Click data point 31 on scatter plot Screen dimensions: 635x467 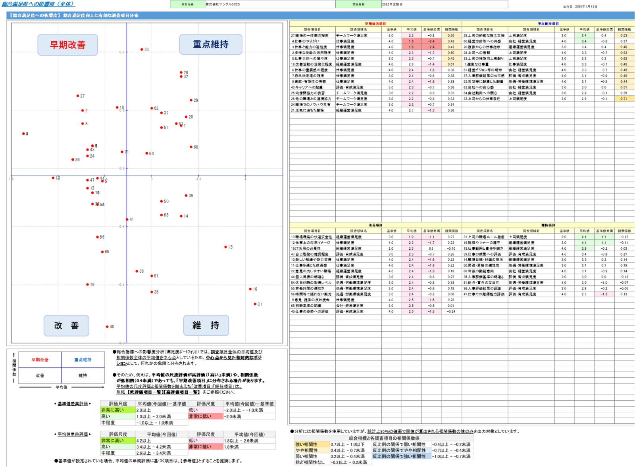[x=255, y=304]
